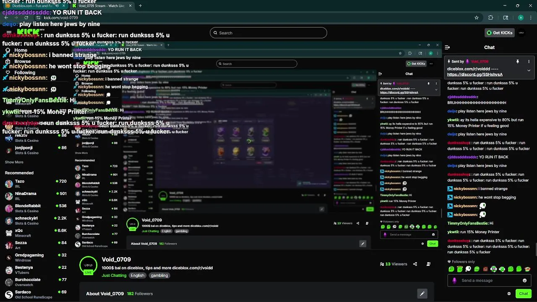Click moderator badge beside 'i banned strange'
The width and height of the screenshot is (537, 302).
[x=450, y=189]
